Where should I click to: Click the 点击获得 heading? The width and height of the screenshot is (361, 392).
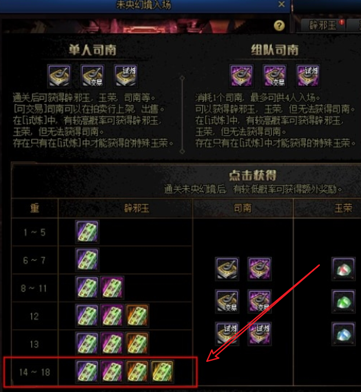click(253, 175)
